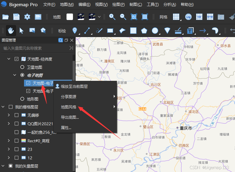This screenshot has width=235, height=172.
Task: Select the polygon selection tool
Action: pos(43,31)
